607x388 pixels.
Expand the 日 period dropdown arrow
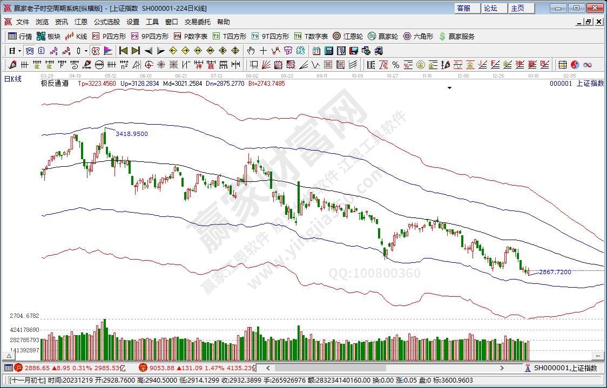click(19, 51)
